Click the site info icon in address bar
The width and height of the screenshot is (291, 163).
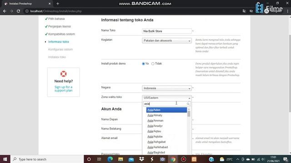point(27,11)
